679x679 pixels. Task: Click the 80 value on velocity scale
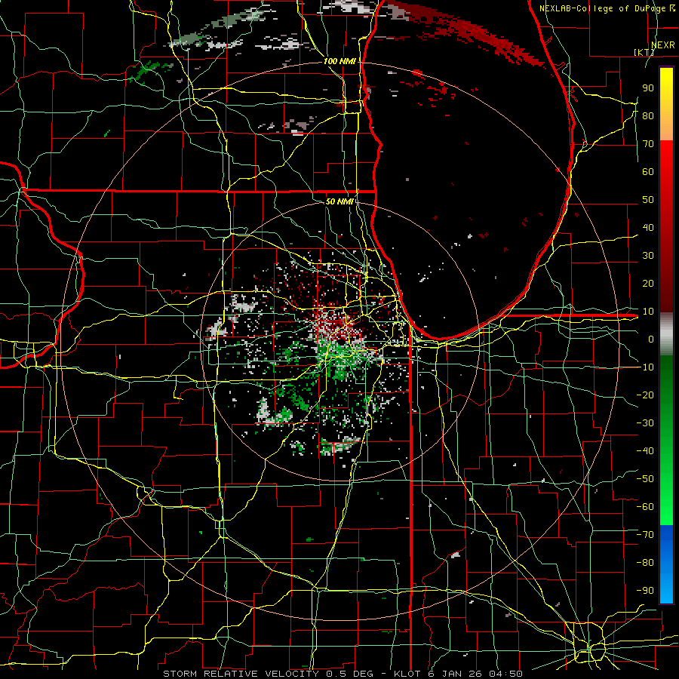pyautogui.click(x=648, y=115)
